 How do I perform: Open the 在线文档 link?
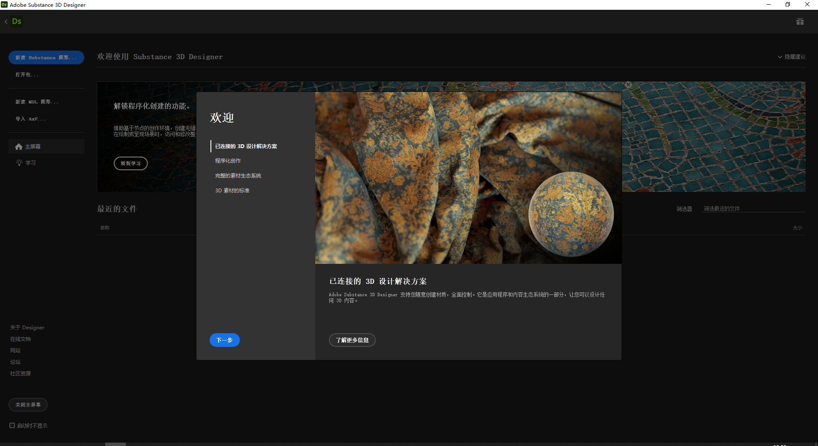[20, 339]
